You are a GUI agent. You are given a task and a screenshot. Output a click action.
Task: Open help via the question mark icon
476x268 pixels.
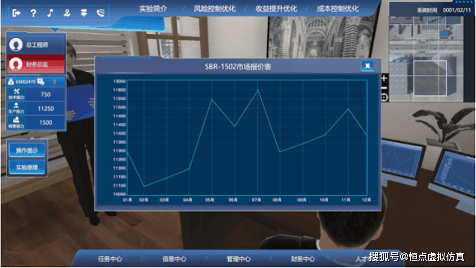click(x=33, y=13)
